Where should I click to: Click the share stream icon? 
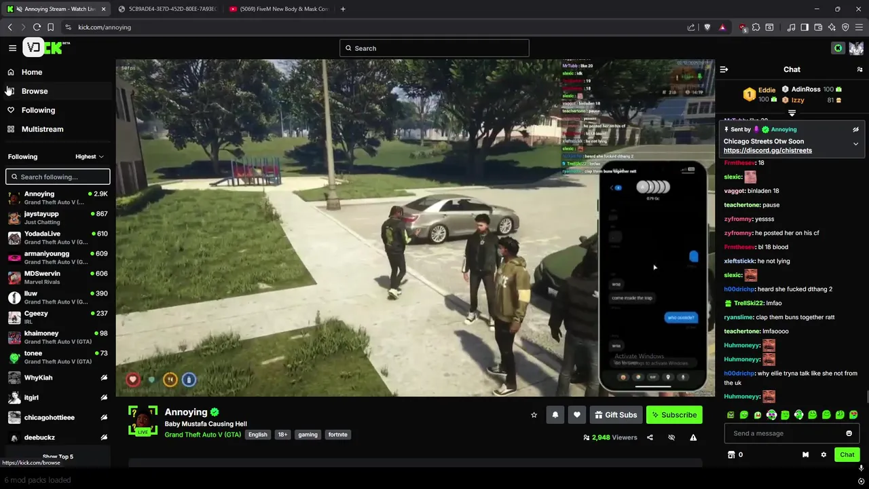(650, 437)
